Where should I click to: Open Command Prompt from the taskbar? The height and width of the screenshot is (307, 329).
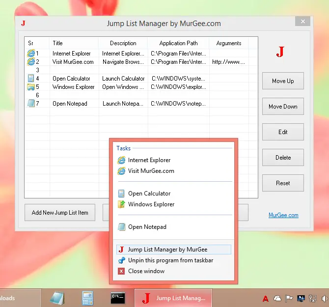(117, 298)
